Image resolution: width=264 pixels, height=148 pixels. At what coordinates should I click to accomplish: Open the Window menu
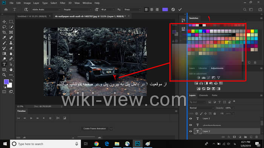(x=87, y=3)
